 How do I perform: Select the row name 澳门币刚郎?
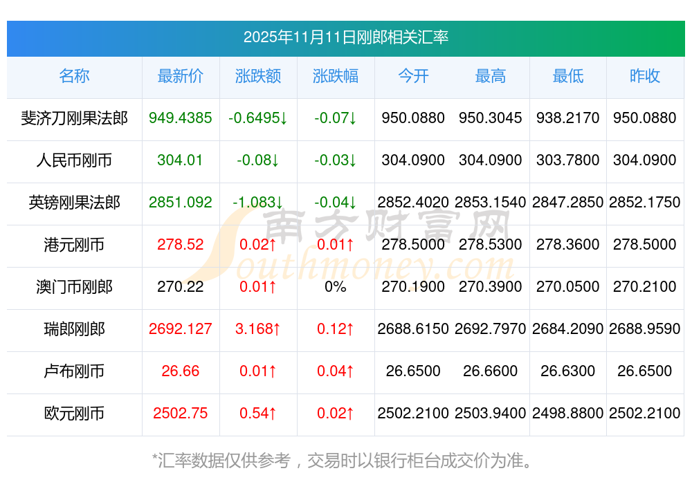pyautogui.click(x=74, y=287)
